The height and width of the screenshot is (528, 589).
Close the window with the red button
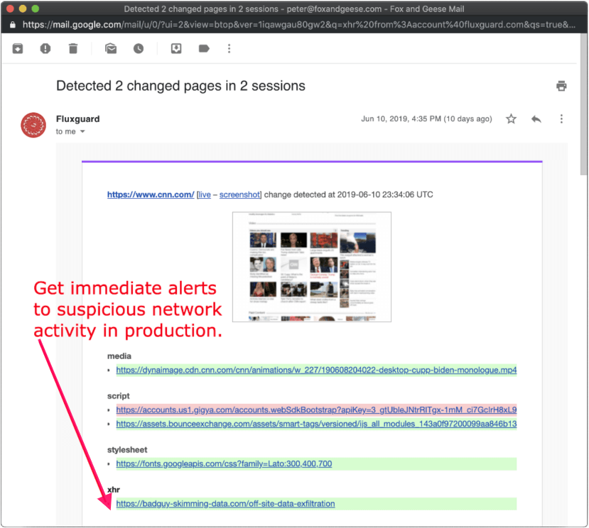(x=10, y=9)
